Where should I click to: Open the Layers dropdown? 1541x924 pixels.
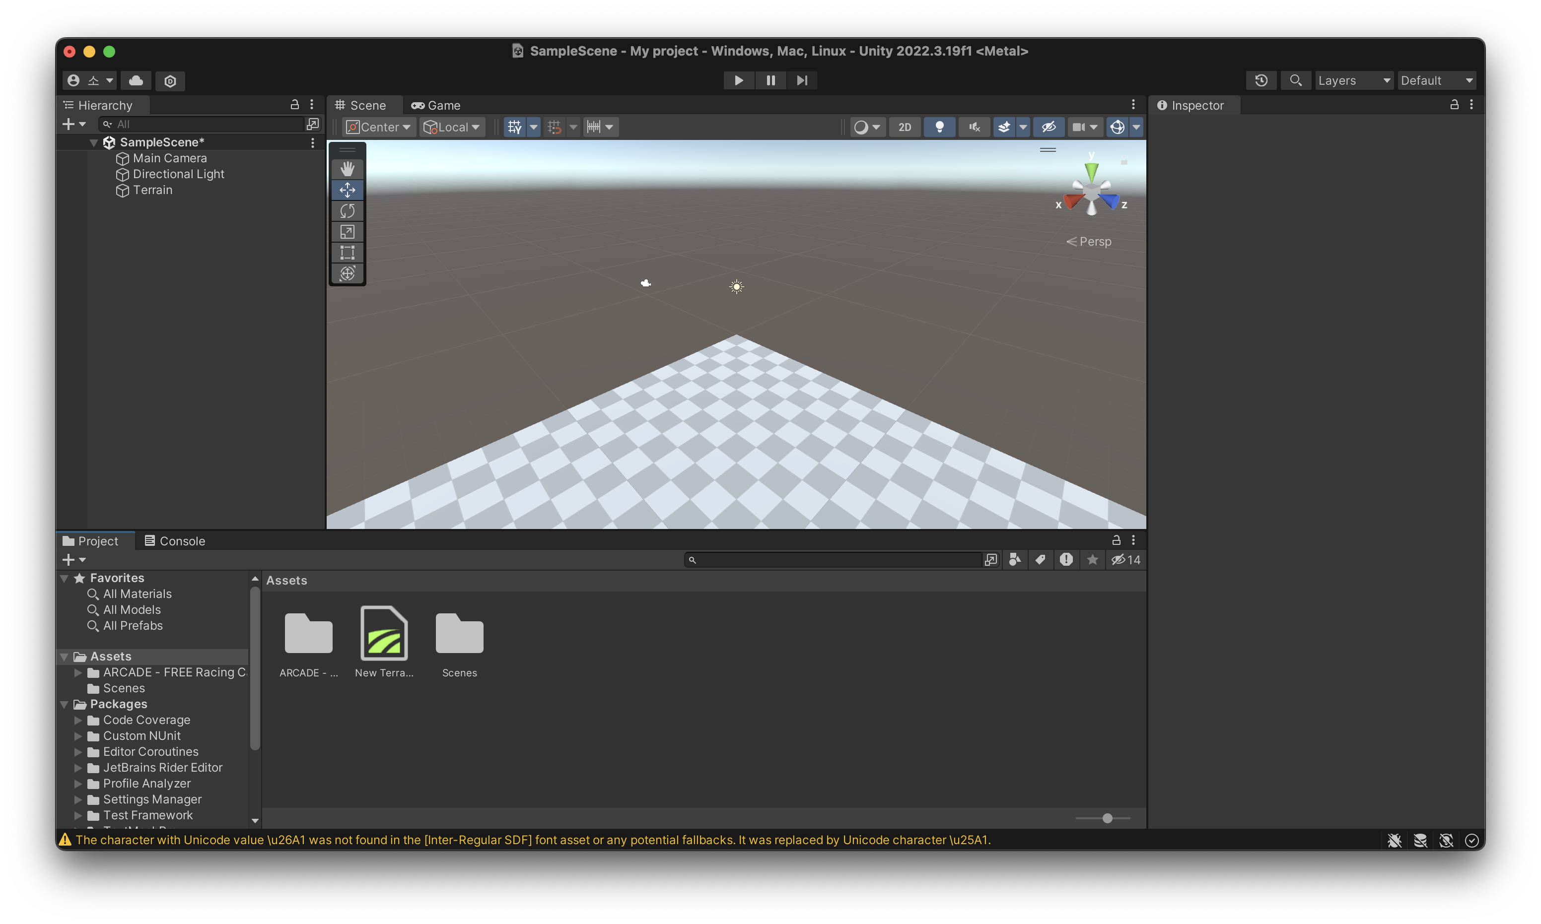(x=1353, y=80)
